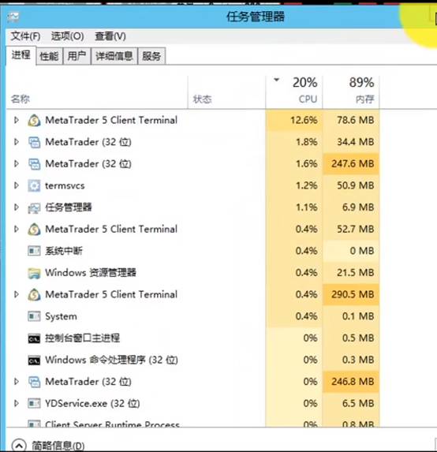The width and height of the screenshot is (437, 452).
Task: Click icon of MetaTrader 5 Client Terminal using 78.6 MB
Action: (x=34, y=120)
